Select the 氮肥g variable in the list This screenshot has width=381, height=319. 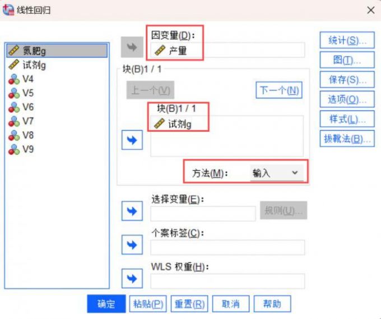pyautogui.click(x=57, y=50)
